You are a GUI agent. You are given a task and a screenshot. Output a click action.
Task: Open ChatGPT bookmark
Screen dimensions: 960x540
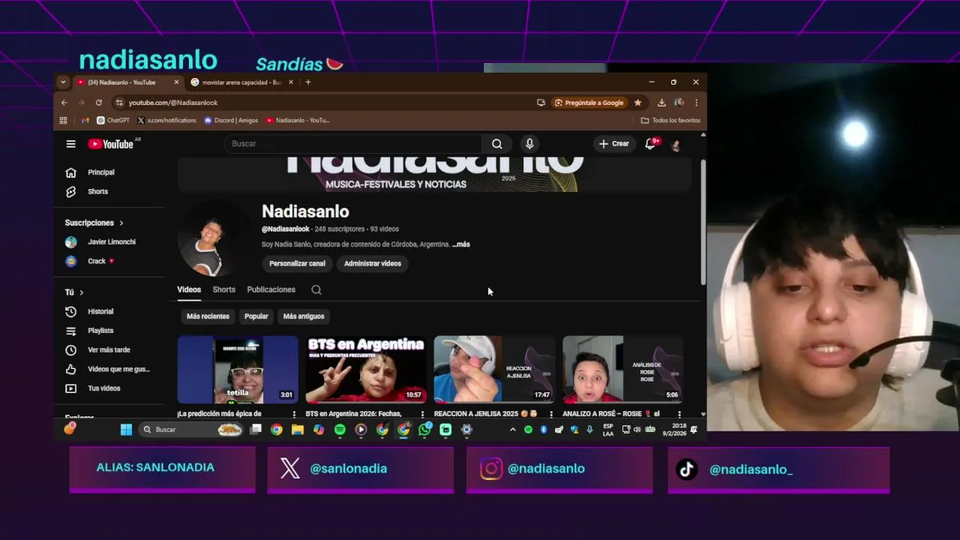[113, 120]
